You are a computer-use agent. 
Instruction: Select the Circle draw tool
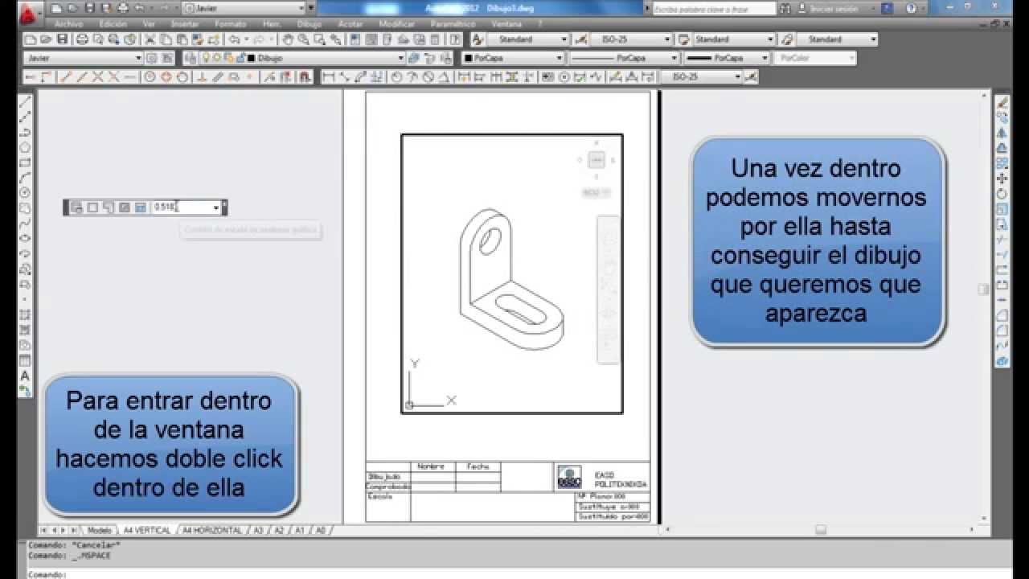[x=25, y=193]
